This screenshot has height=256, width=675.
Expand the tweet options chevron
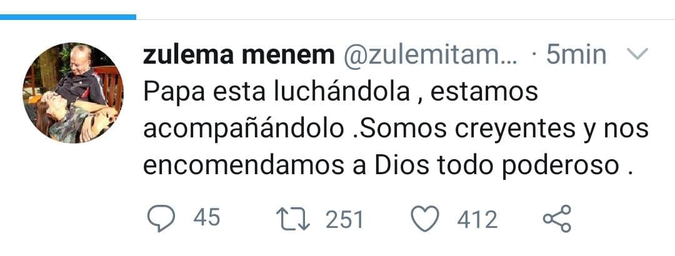tap(637, 55)
